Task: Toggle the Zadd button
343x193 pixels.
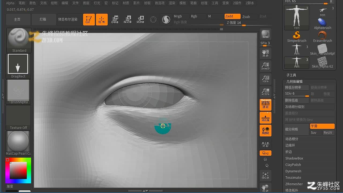Action: point(232,16)
